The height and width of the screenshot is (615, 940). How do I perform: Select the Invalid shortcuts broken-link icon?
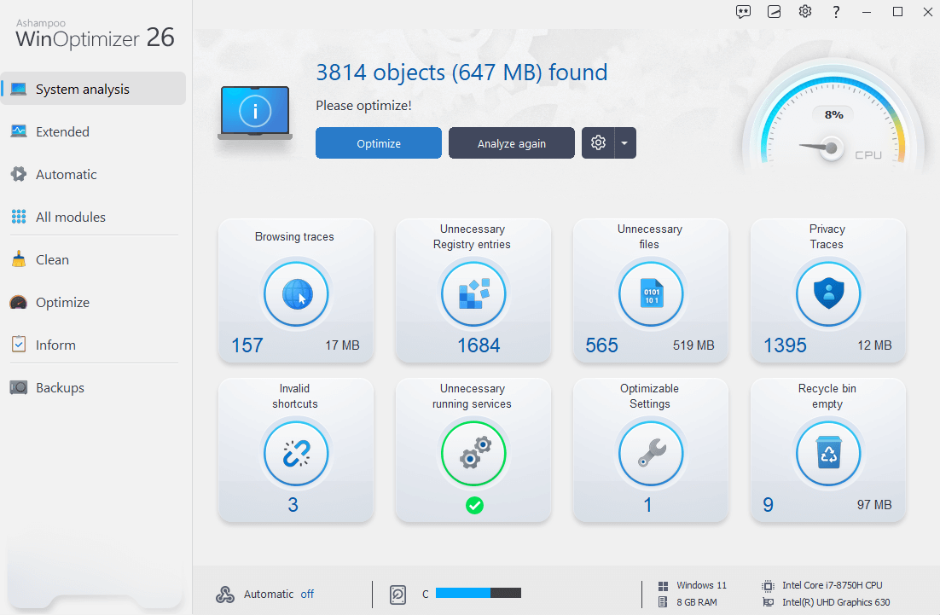pyautogui.click(x=296, y=453)
